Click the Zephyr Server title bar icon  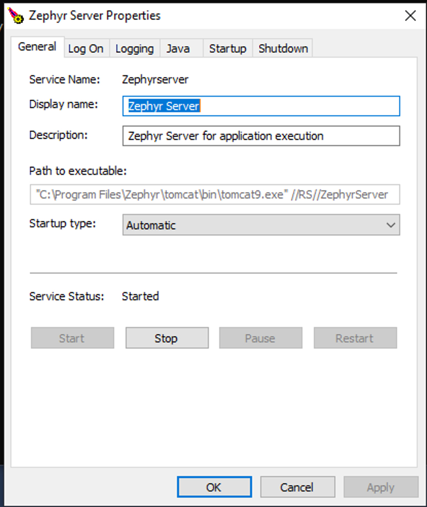tap(16, 16)
